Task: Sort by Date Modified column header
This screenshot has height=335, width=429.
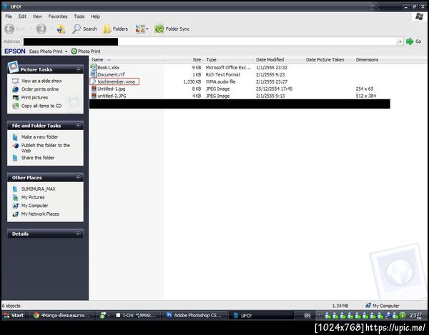Action: pos(277,59)
